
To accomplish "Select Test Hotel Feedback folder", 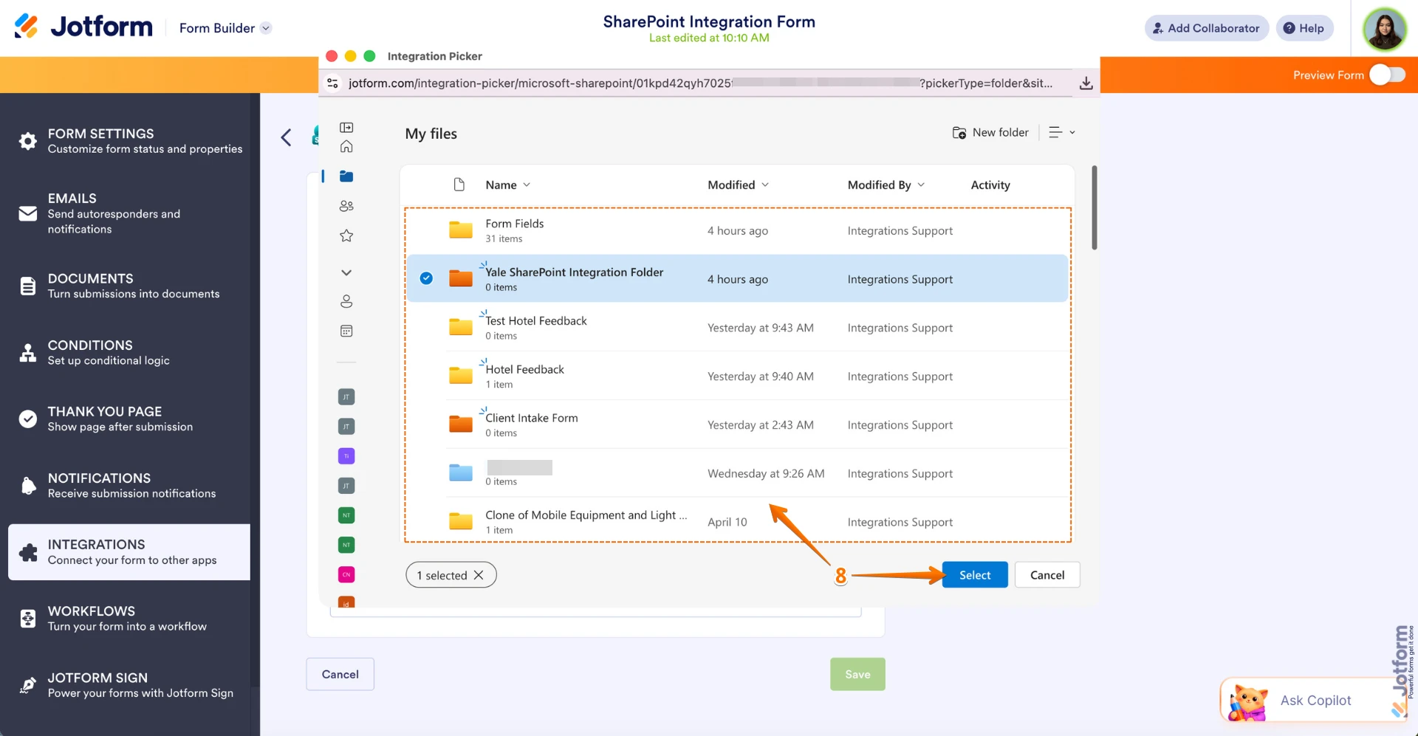I will (x=737, y=328).
